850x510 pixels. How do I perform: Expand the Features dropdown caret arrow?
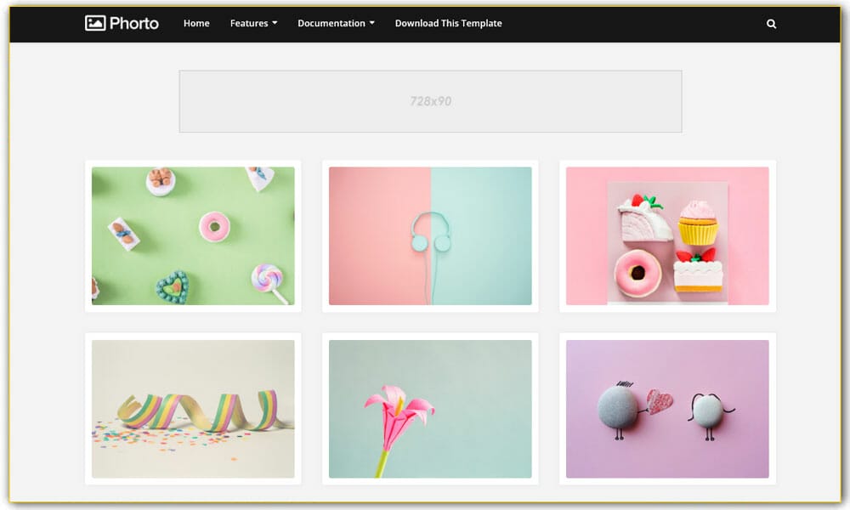point(275,24)
